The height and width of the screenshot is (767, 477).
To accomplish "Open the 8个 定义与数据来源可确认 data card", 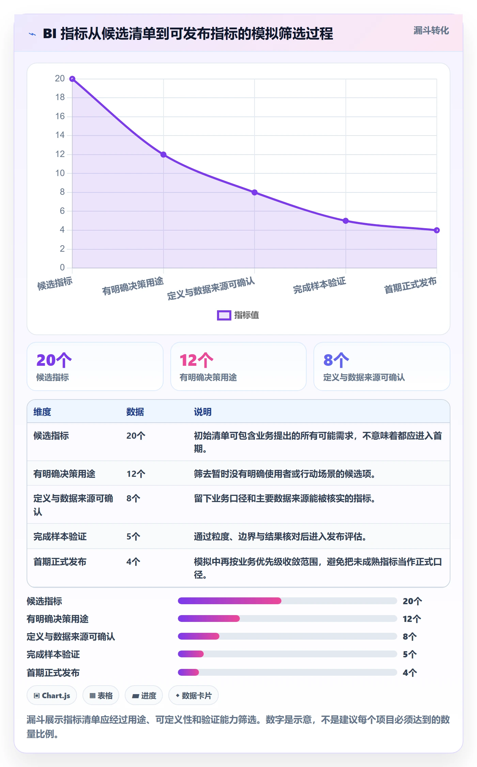I will click(x=382, y=366).
